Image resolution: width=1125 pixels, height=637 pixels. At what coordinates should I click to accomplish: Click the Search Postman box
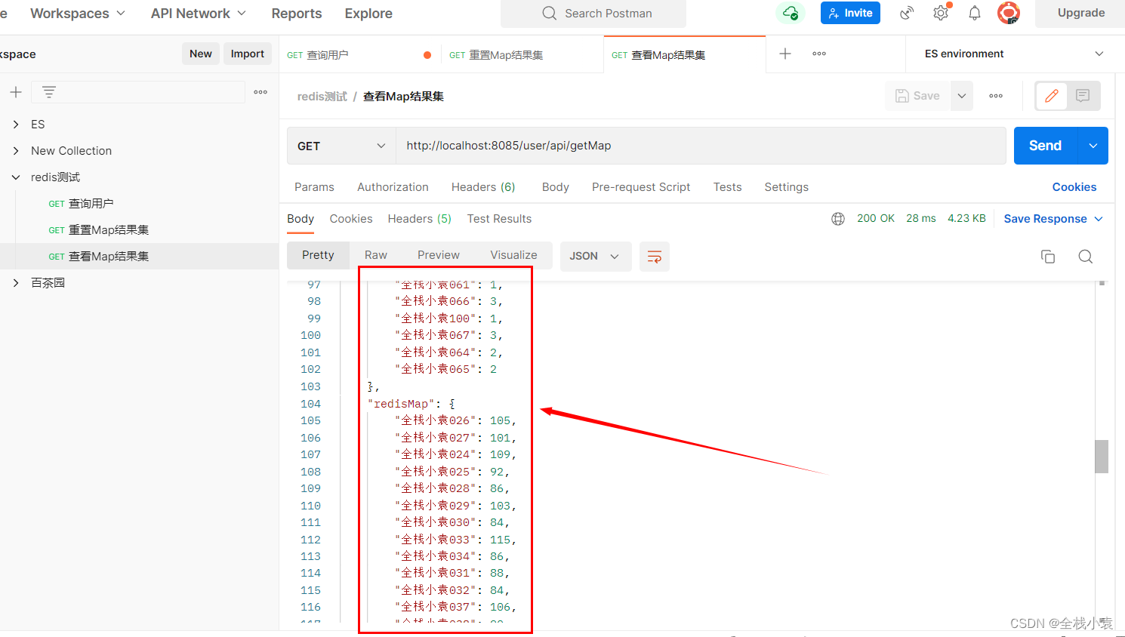point(593,14)
